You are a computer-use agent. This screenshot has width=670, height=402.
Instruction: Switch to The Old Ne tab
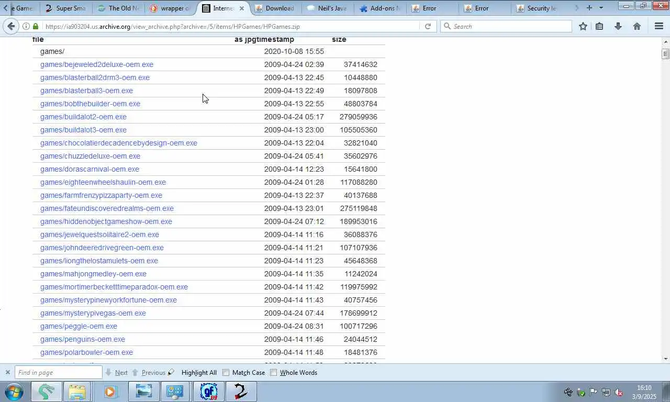(x=118, y=8)
